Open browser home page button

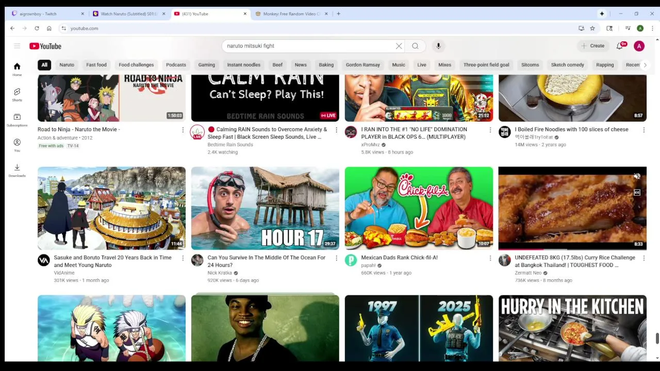pyautogui.click(x=49, y=28)
